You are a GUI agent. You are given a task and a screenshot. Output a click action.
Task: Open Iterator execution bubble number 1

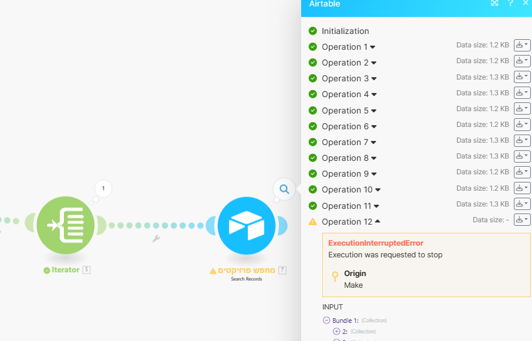coord(103,188)
